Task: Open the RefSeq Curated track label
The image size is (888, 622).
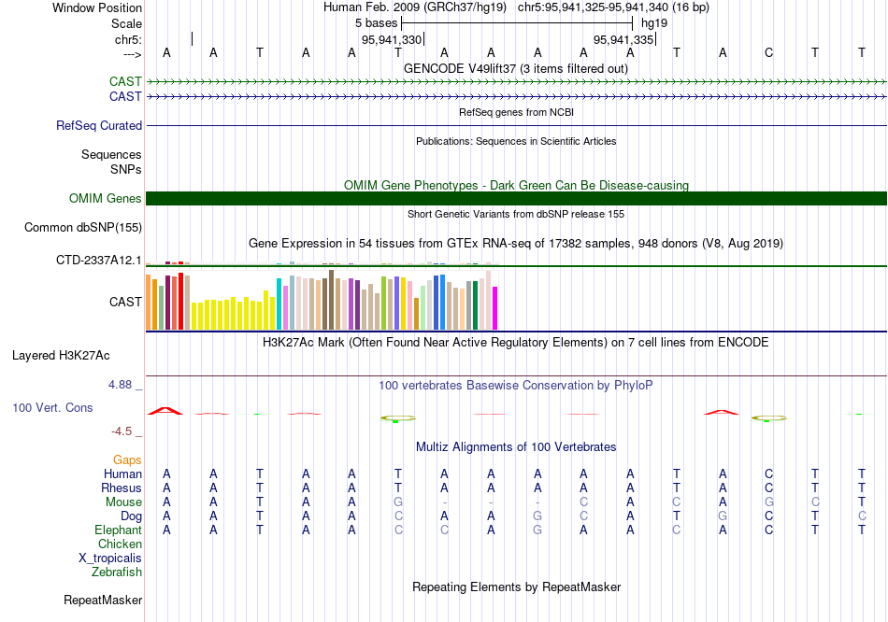Action: (x=98, y=125)
